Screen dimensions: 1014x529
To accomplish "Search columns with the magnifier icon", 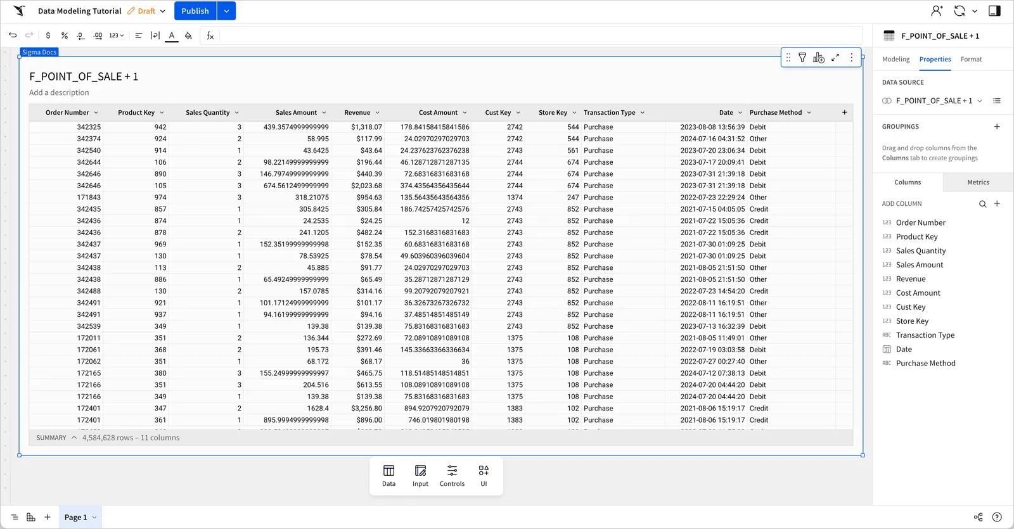I will 983,204.
